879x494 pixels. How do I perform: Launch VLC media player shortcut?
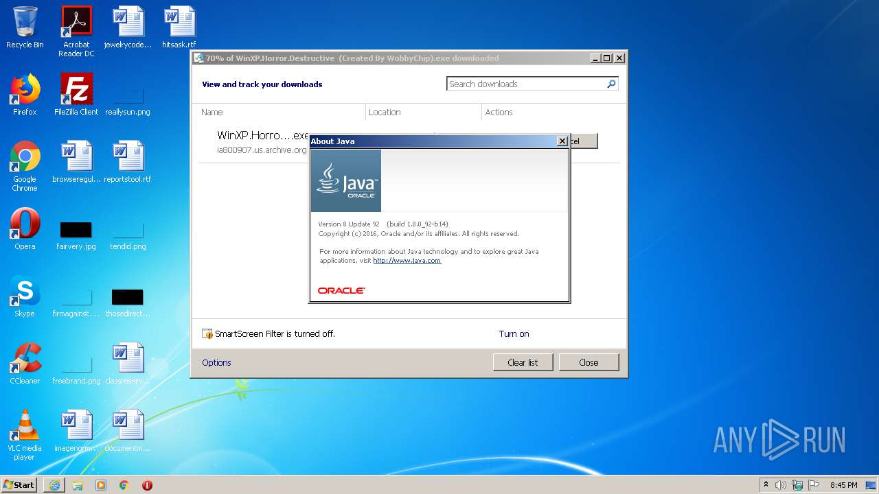pos(25,435)
